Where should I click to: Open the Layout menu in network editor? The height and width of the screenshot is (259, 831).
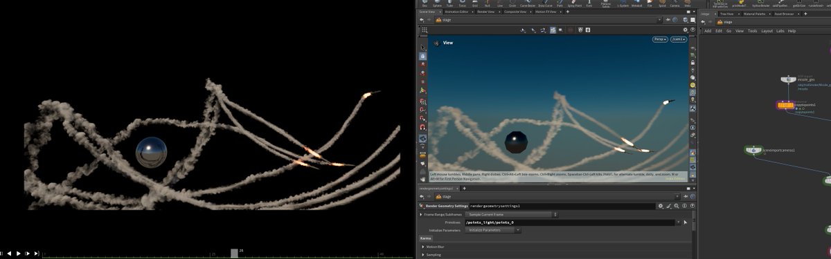pyautogui.click(x=767, y=31)
